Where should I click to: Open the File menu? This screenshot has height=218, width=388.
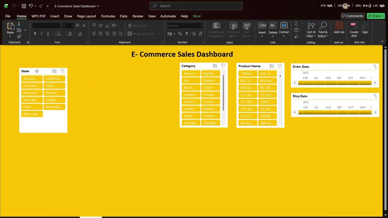tap(8, 16)
